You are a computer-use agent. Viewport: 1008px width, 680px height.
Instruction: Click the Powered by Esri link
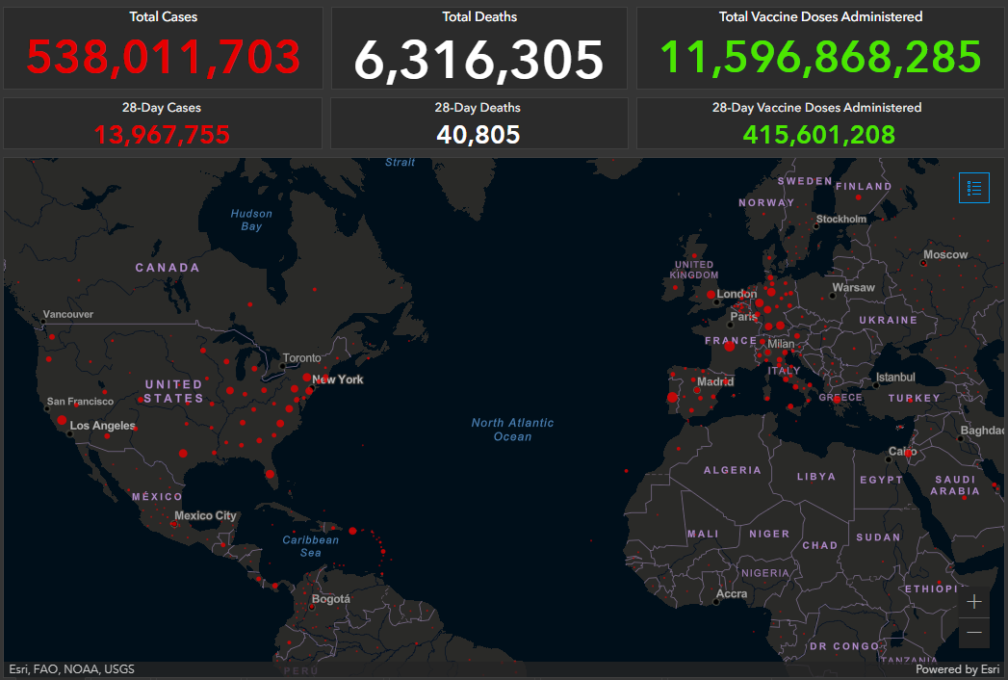pos(957,669)
